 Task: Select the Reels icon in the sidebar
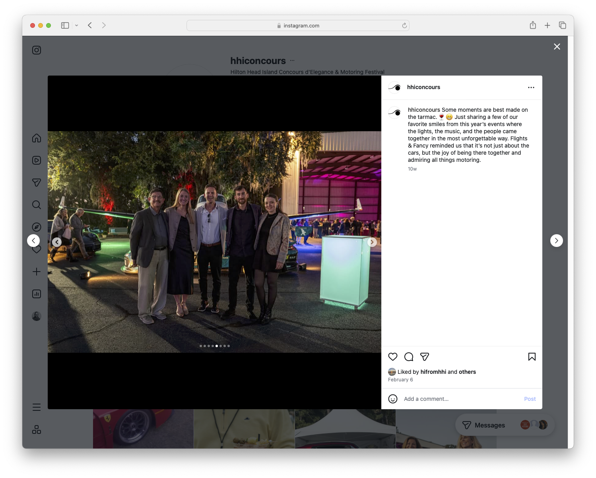click(x=36, y=160)
